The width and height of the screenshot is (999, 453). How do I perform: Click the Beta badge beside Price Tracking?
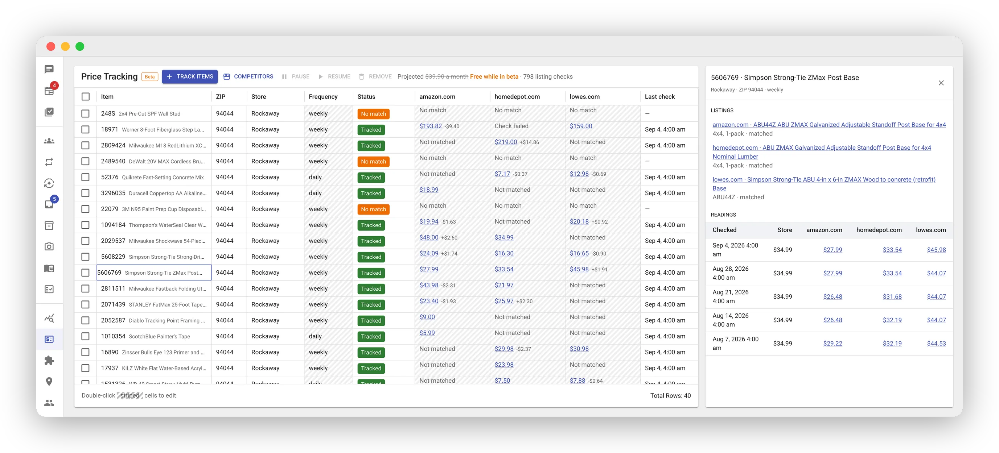coord(150,77)
